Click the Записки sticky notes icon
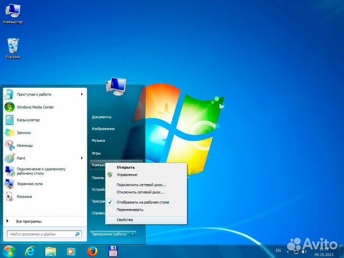Screen dimensions: 344x258 pos(9,133)
